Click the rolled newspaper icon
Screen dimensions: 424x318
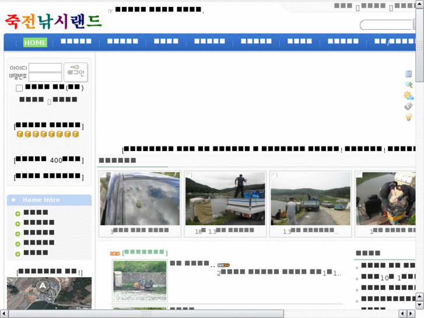(408, 106)
